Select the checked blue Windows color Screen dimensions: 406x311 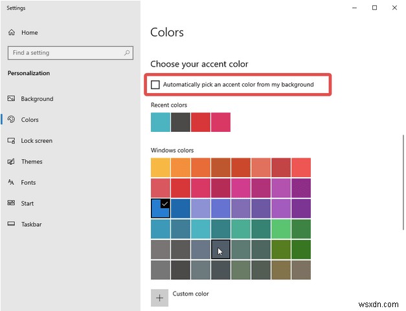tap(161, 208)
